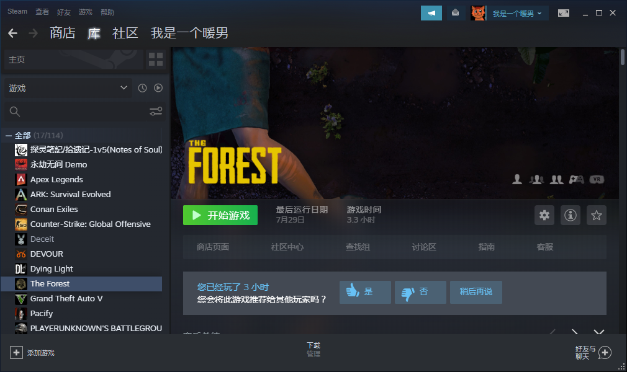The image size is (627, 372).
Task: Switch library to grid collections view
Action: pyautogui.click(x=156, y=60)
